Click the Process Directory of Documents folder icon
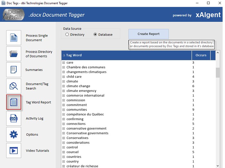Screen dimensions: 225x168 pos(14,54)
